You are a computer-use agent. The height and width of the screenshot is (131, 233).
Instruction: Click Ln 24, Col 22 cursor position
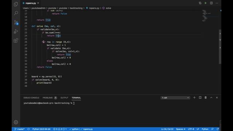pyautogui.click(x=167, y=129)
